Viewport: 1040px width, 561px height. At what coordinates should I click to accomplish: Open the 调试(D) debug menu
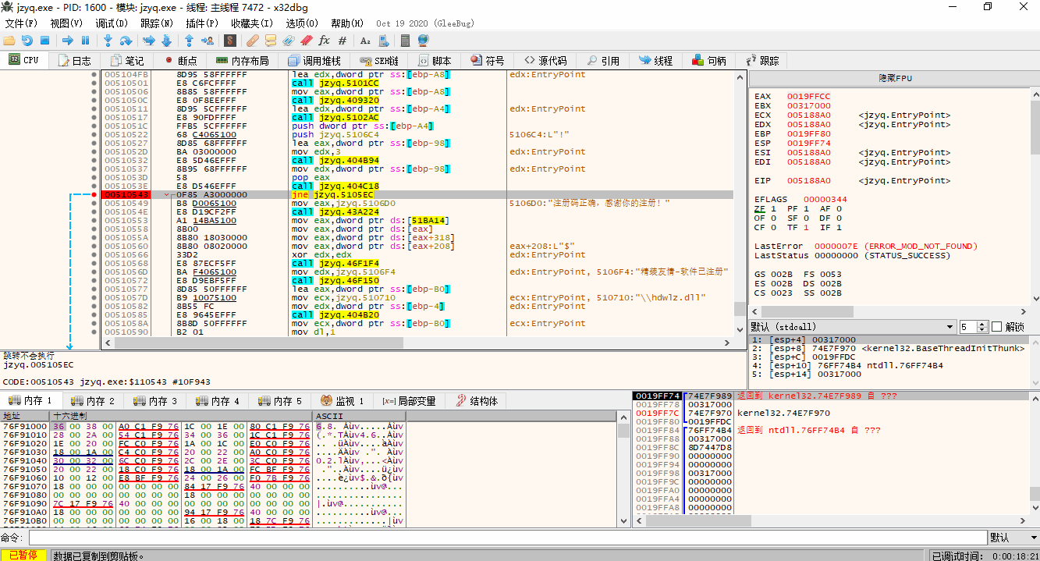111,23
